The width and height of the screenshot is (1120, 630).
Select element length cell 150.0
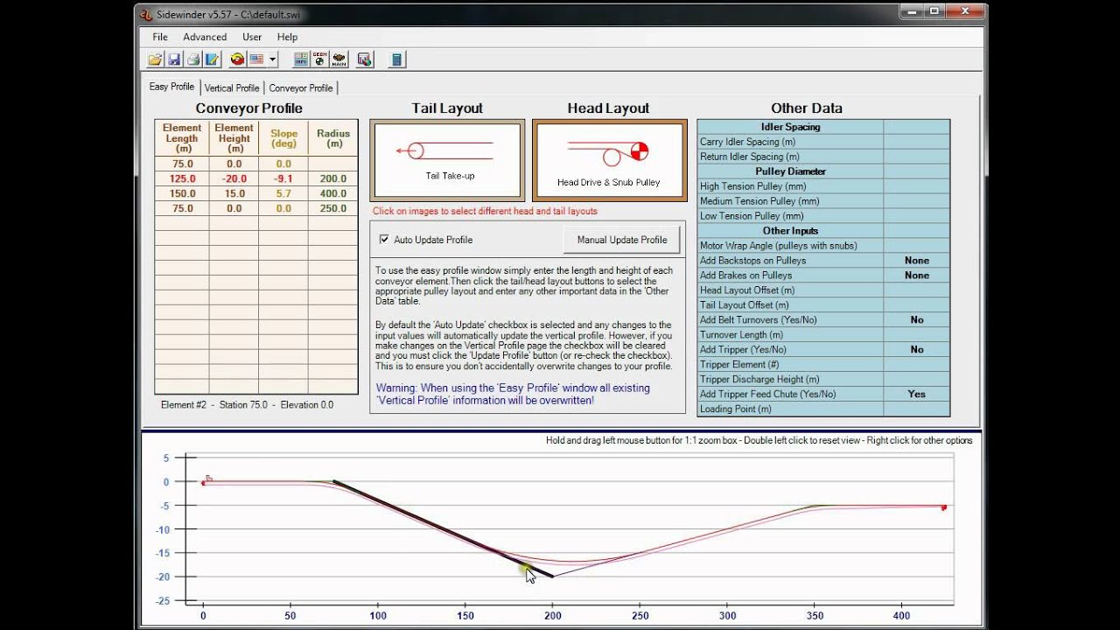(x=182, y=193)
